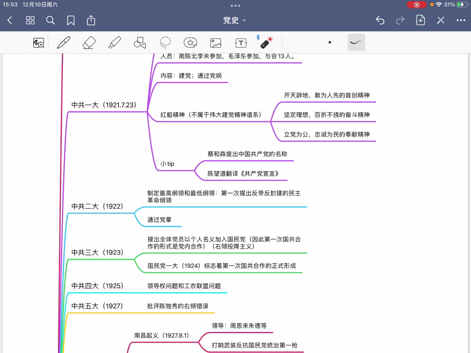471x353 pixels.
Task: Tap the node 中共二大（1922）
Action: click(x=97, y=206)
